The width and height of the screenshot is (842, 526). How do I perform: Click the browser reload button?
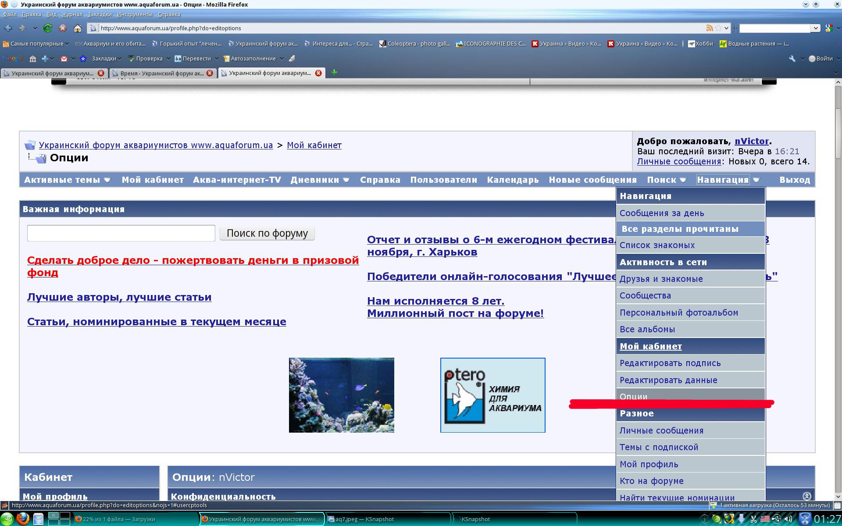[48, 28]
